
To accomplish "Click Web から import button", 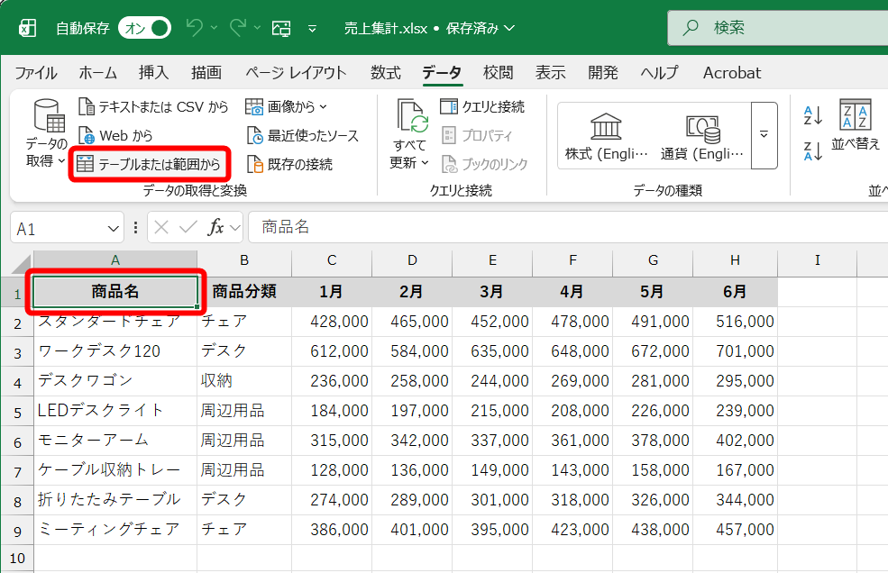I will [x=115, y=135].
